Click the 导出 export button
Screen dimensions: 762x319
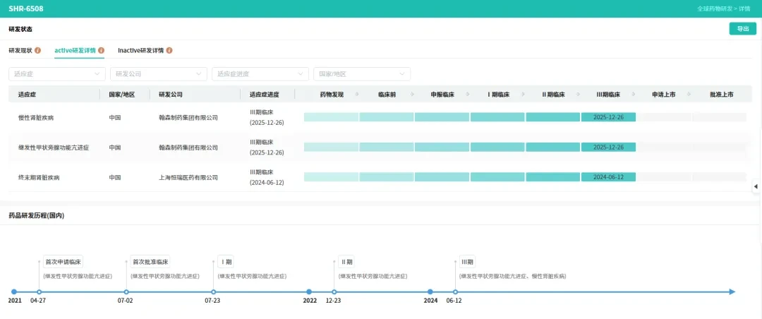(742, 29)
